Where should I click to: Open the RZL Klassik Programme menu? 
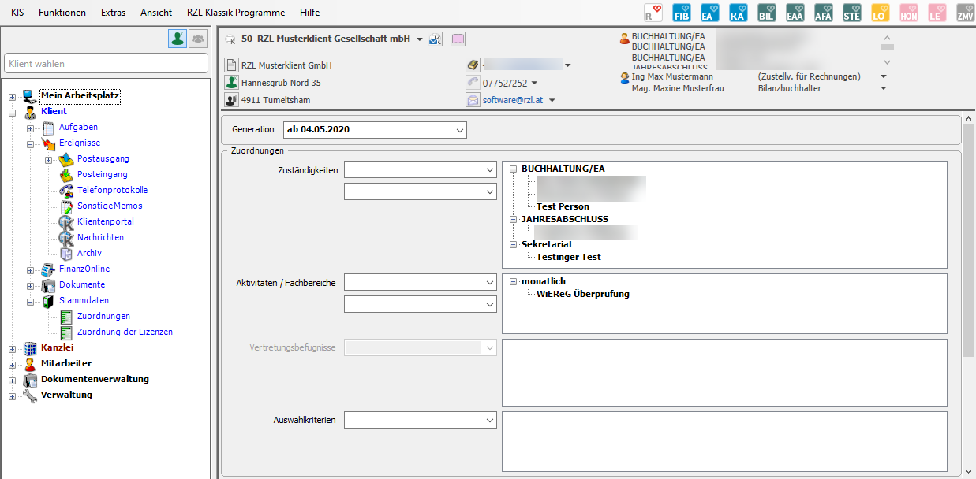(x=235, y=13)
